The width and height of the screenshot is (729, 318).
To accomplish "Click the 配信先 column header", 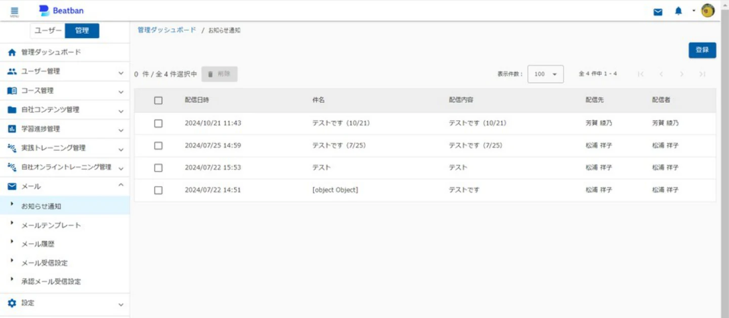I will (x=594, y=100).
